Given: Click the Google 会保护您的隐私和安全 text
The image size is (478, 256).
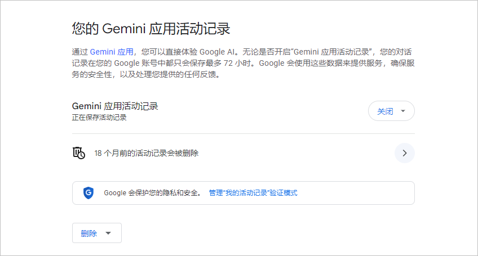Looking at the screenshot, I should pyautogui.click(x=152, y=193).
